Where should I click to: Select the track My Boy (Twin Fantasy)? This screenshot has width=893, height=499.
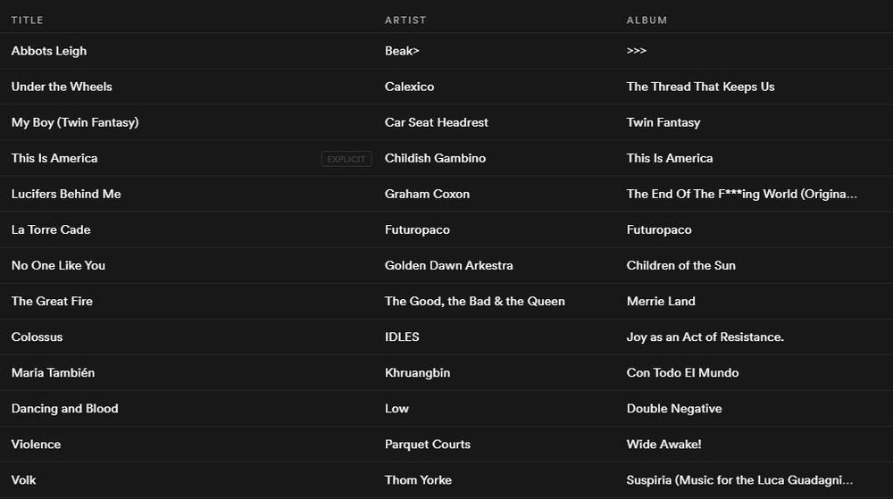pyautogui.click(x=75, y=122)
